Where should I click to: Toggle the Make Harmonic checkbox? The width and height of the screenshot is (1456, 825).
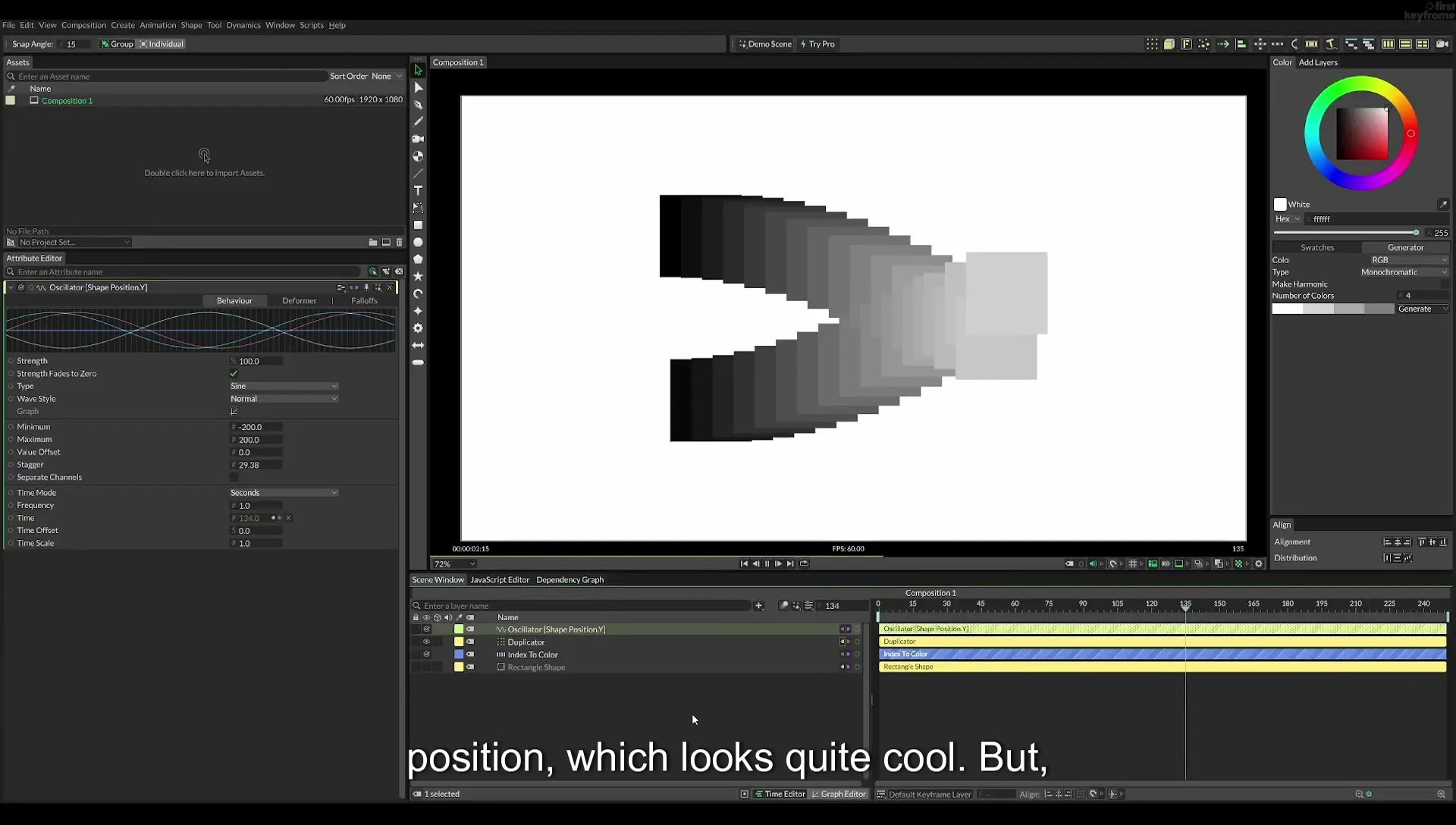(x=1445, y=284)
